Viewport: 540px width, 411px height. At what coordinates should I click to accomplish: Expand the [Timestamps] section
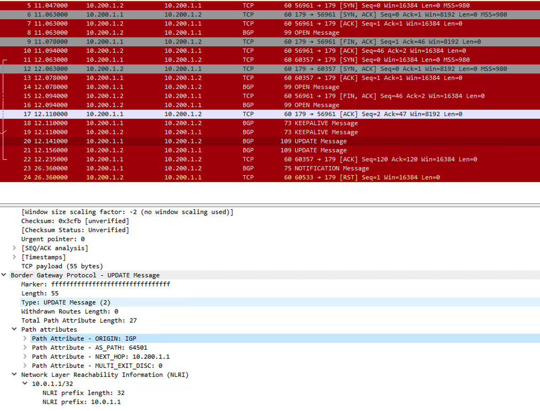[x=14, y=257]
